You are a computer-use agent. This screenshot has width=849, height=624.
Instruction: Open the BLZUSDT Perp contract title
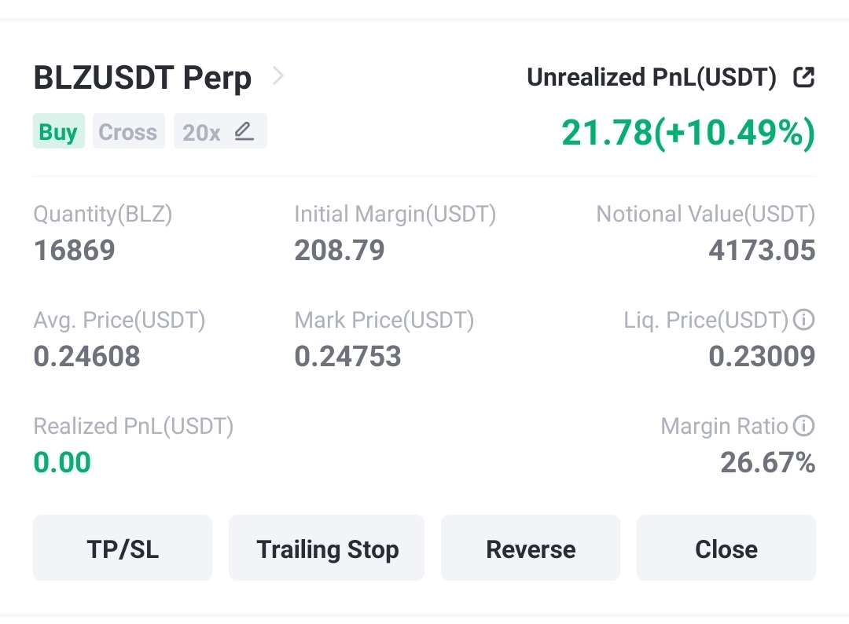142,77
